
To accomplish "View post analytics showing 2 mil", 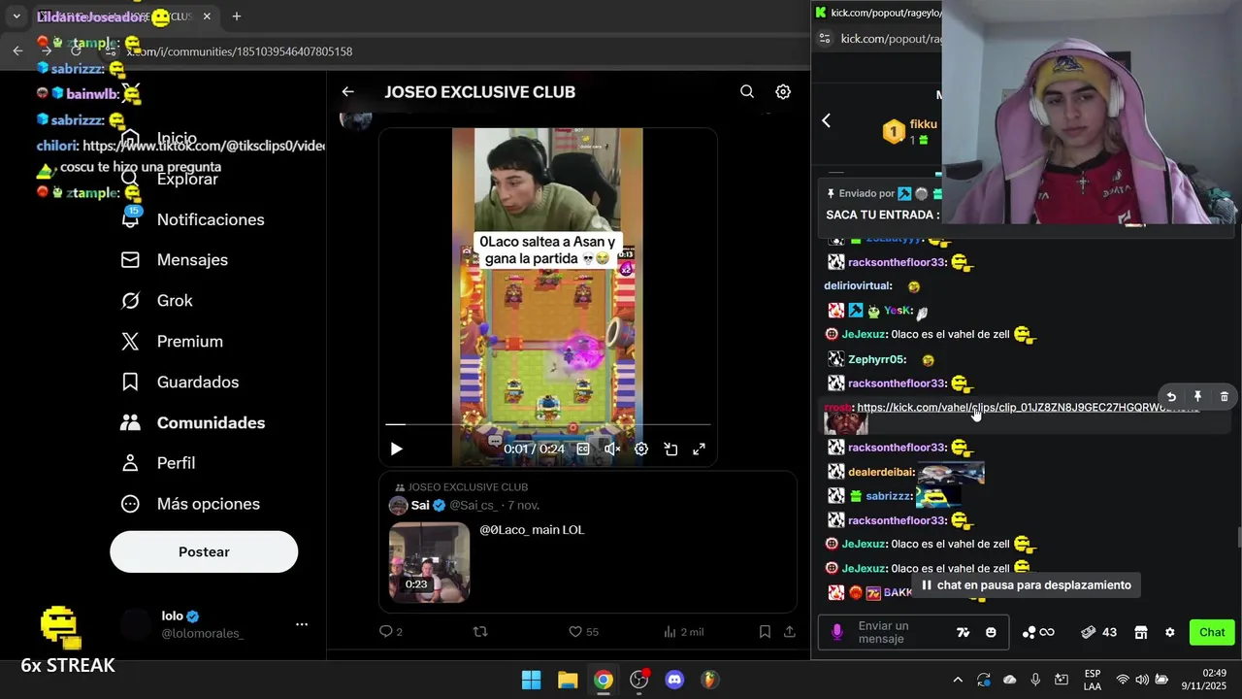I will [x=683, y=631].
